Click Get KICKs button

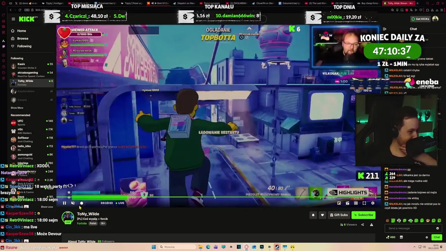click(x=420, y=19)
